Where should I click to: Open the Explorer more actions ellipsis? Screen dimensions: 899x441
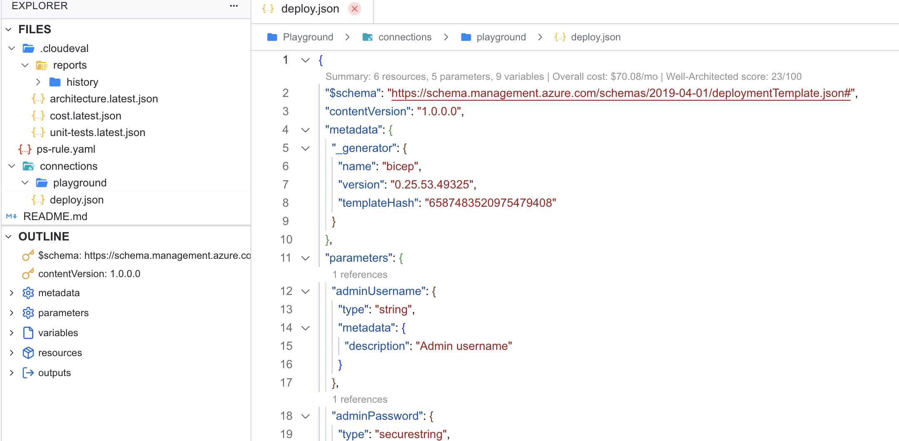pos(234,6)
